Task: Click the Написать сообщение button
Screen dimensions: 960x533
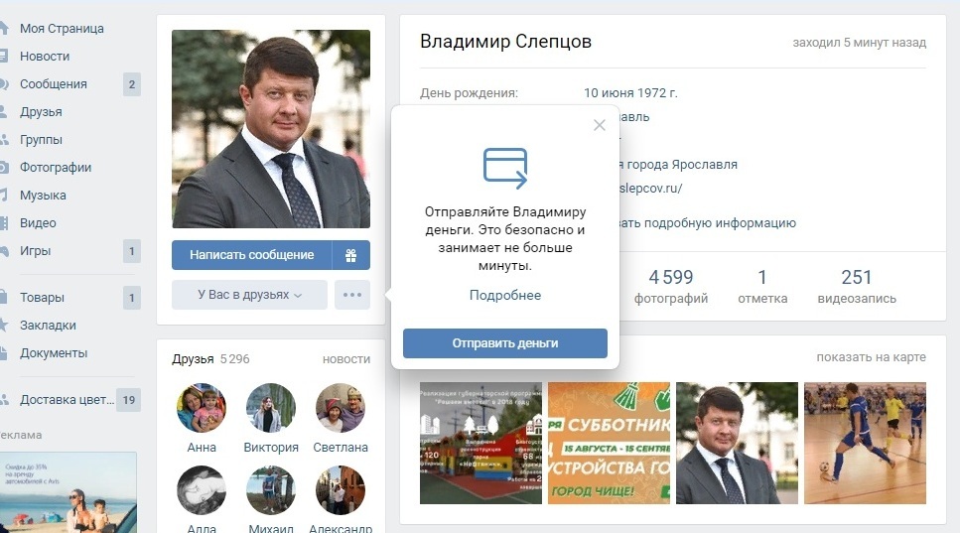Action: pos(251,255)
